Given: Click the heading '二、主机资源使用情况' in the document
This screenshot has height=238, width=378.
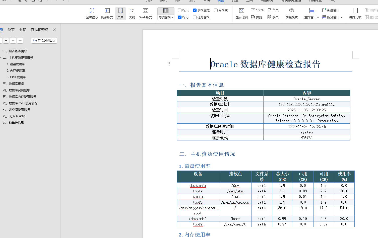Looking at the screenshot, I should click(x=207, y=154).
